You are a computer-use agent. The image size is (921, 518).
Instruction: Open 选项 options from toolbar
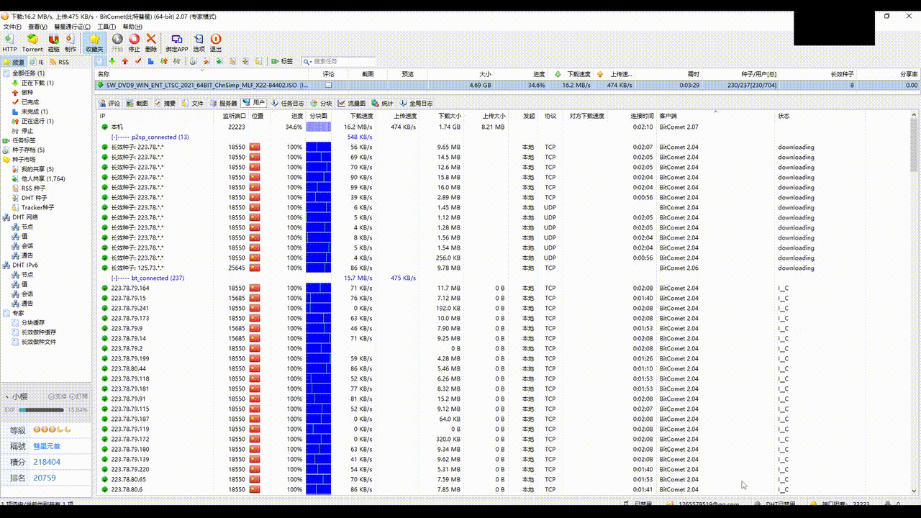tap(199, 42)
